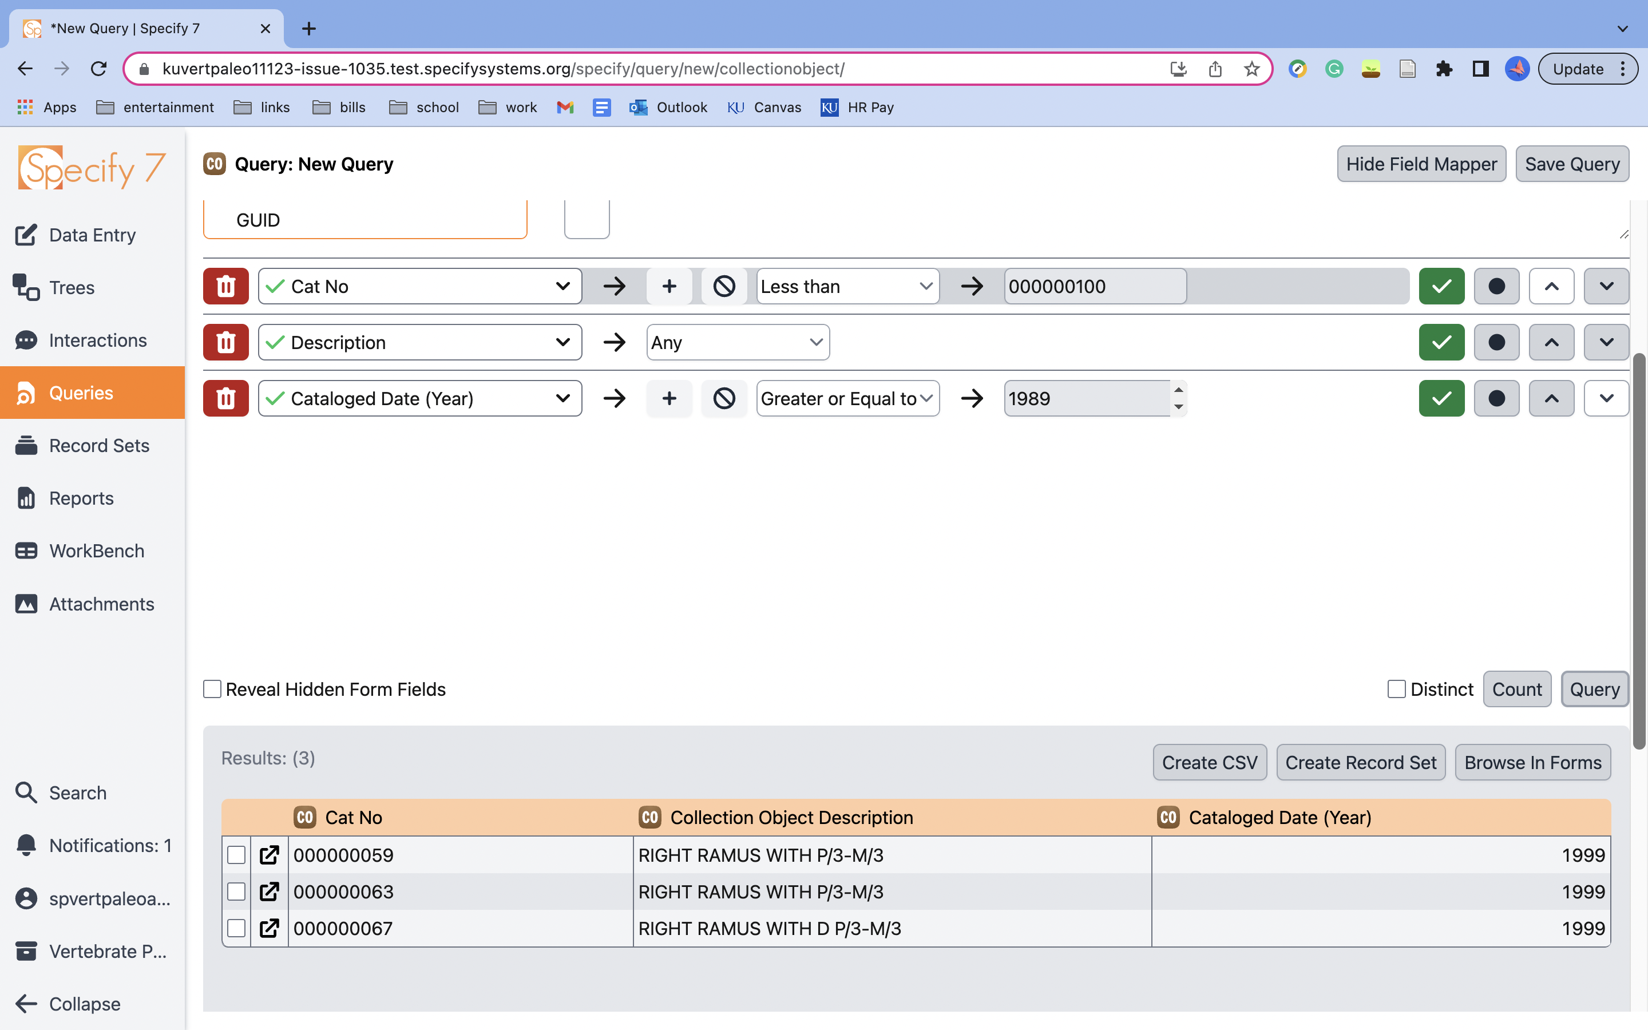Image resolution: width=1648 pixels, height=1030 pixels.
Task: Open Data Entry in sidebar
Action: 92,235
